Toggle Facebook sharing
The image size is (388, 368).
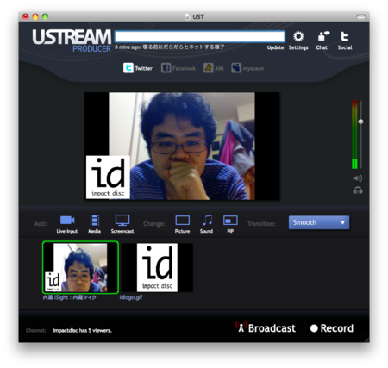178,68
